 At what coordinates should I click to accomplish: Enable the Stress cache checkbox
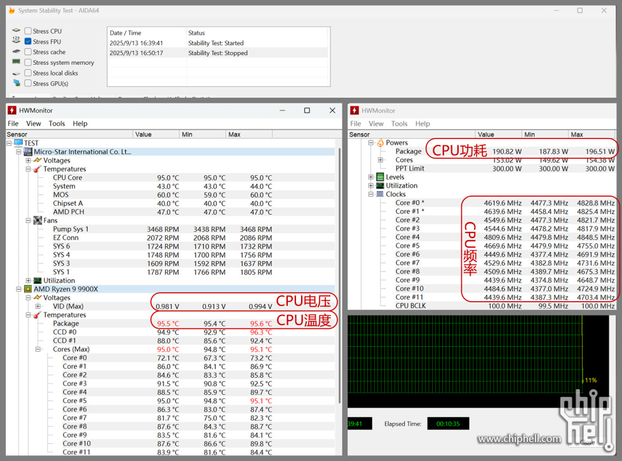28,52
